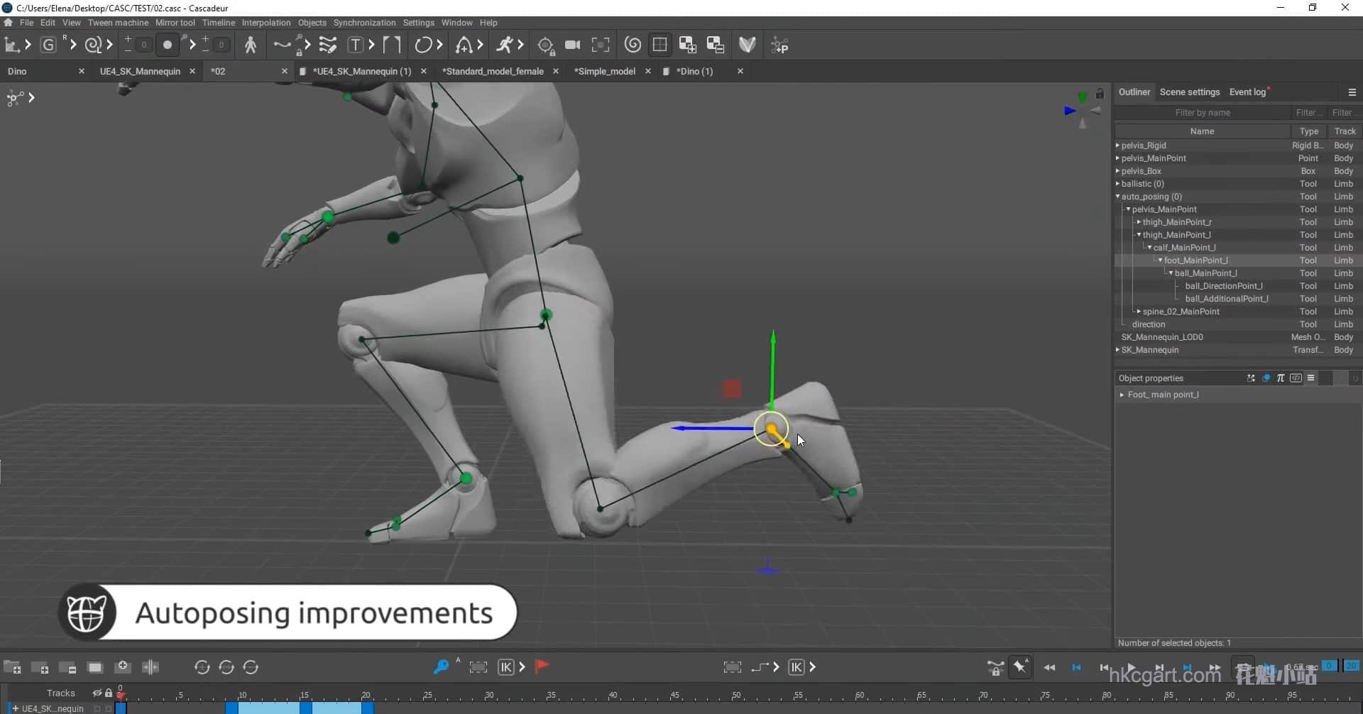Switch to the Event log tab
Screen dimensions: 1363x714
click(1247, 92)
